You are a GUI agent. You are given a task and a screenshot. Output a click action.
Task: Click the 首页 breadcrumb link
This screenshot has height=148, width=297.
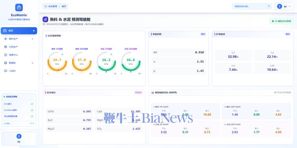(64, 6)
